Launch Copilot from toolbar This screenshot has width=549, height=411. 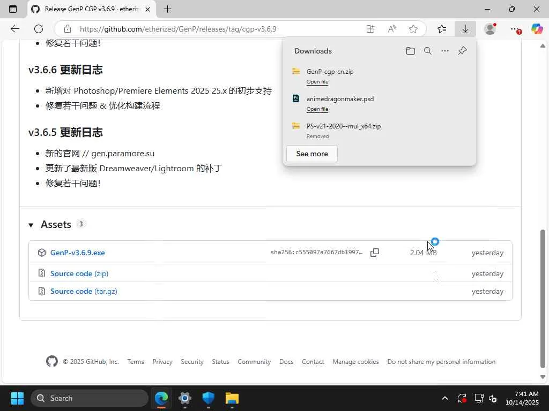coord(537,29)
